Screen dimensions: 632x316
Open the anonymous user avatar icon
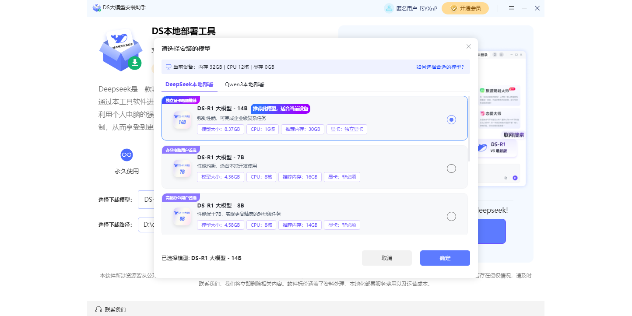pyautogui.click(x=388, y=8)
